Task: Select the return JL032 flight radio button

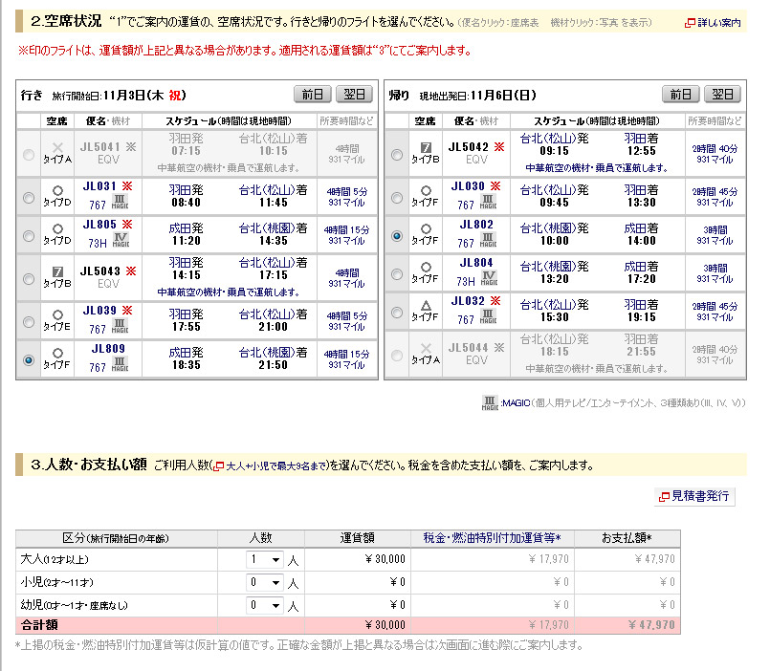Action: 397,313
